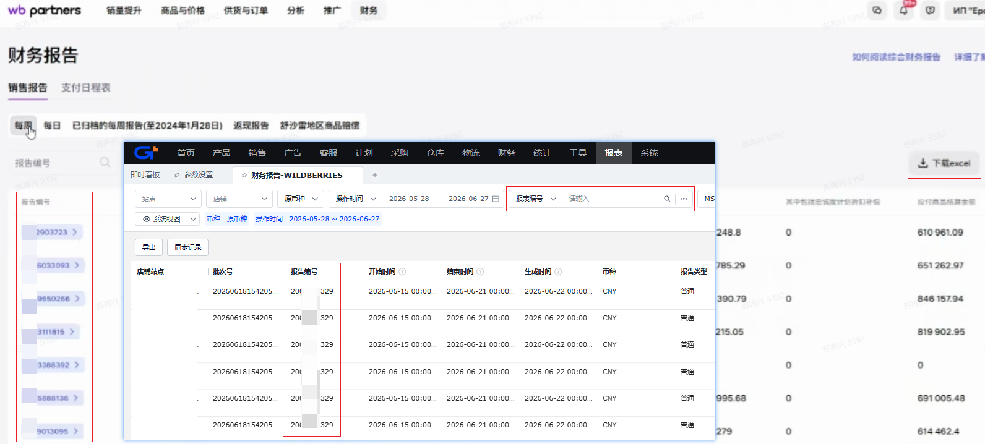Click the chevron on report chip 2903723

[x=75, y=232]
